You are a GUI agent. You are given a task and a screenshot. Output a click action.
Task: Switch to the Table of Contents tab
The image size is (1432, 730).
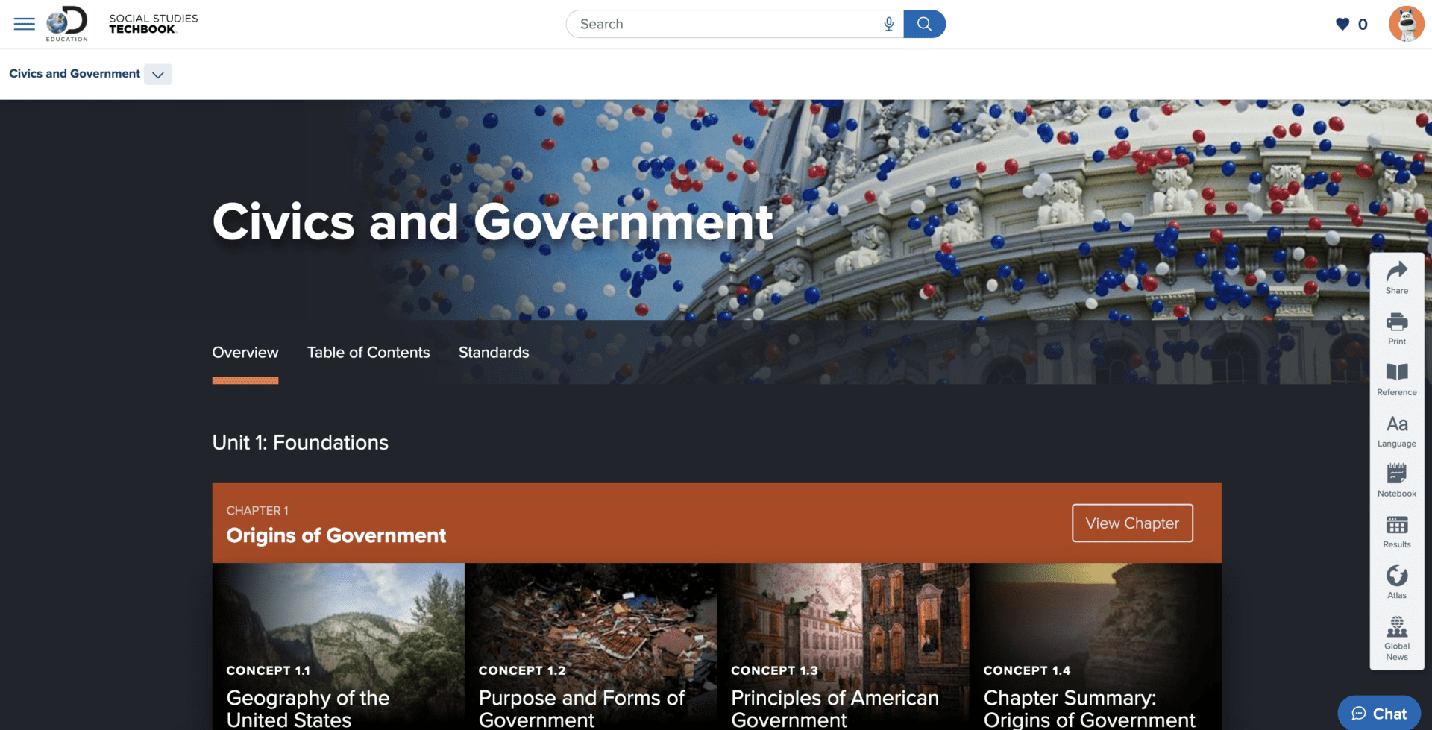point(368,352)
